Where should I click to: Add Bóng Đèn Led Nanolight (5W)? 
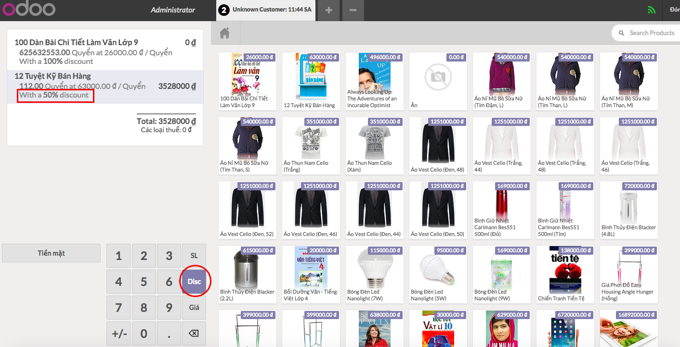click(438, 274)
